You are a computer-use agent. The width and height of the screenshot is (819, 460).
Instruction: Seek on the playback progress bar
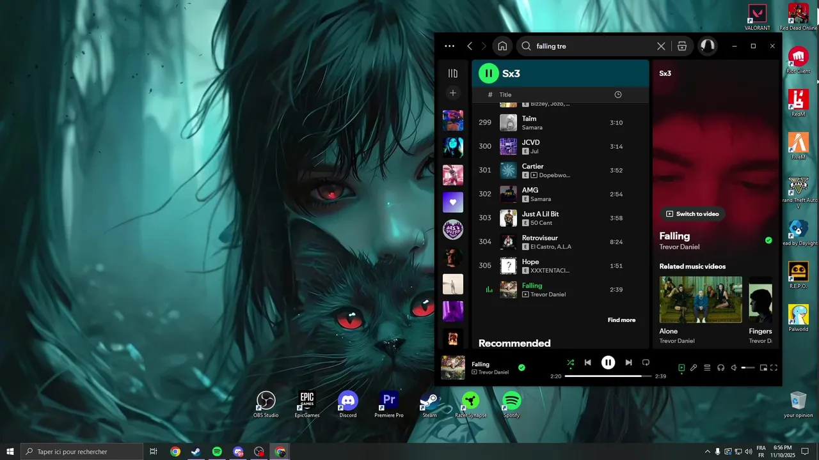coord(608,376)
